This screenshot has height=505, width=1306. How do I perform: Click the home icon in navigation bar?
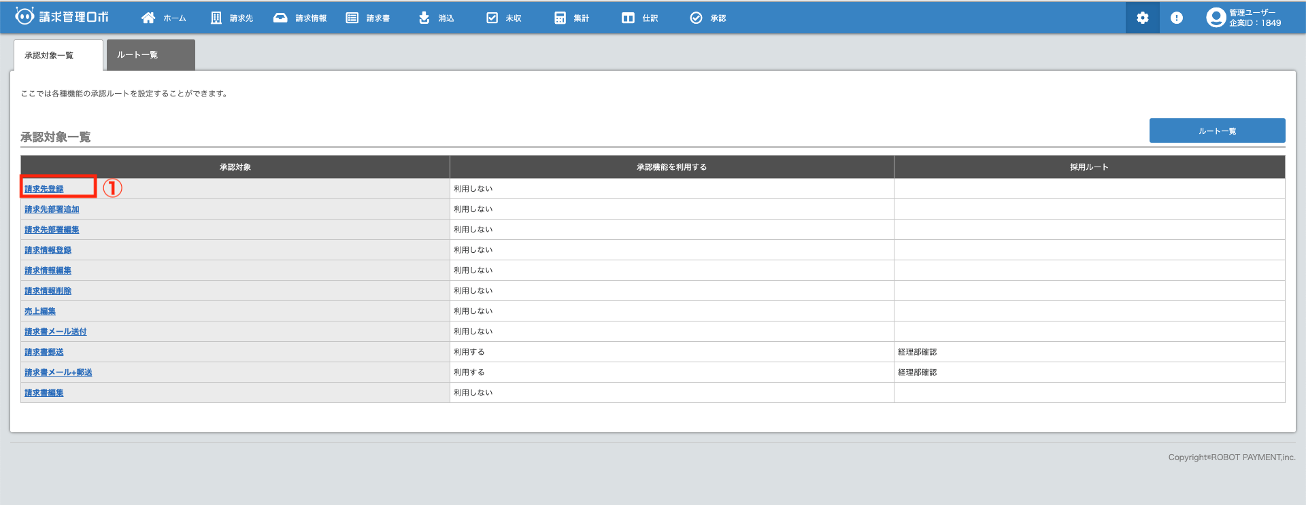[x=148, y=18]
